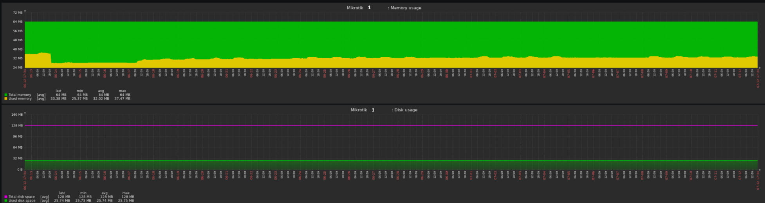Click the 160 MB label on disk Y-axis
This screenshot has width=765, height=203.
tap(17, 115)
